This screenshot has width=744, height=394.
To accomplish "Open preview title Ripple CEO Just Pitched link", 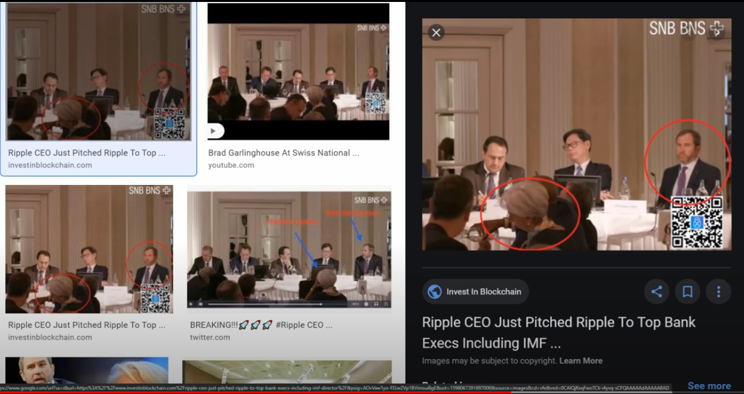I will [559, 332].
